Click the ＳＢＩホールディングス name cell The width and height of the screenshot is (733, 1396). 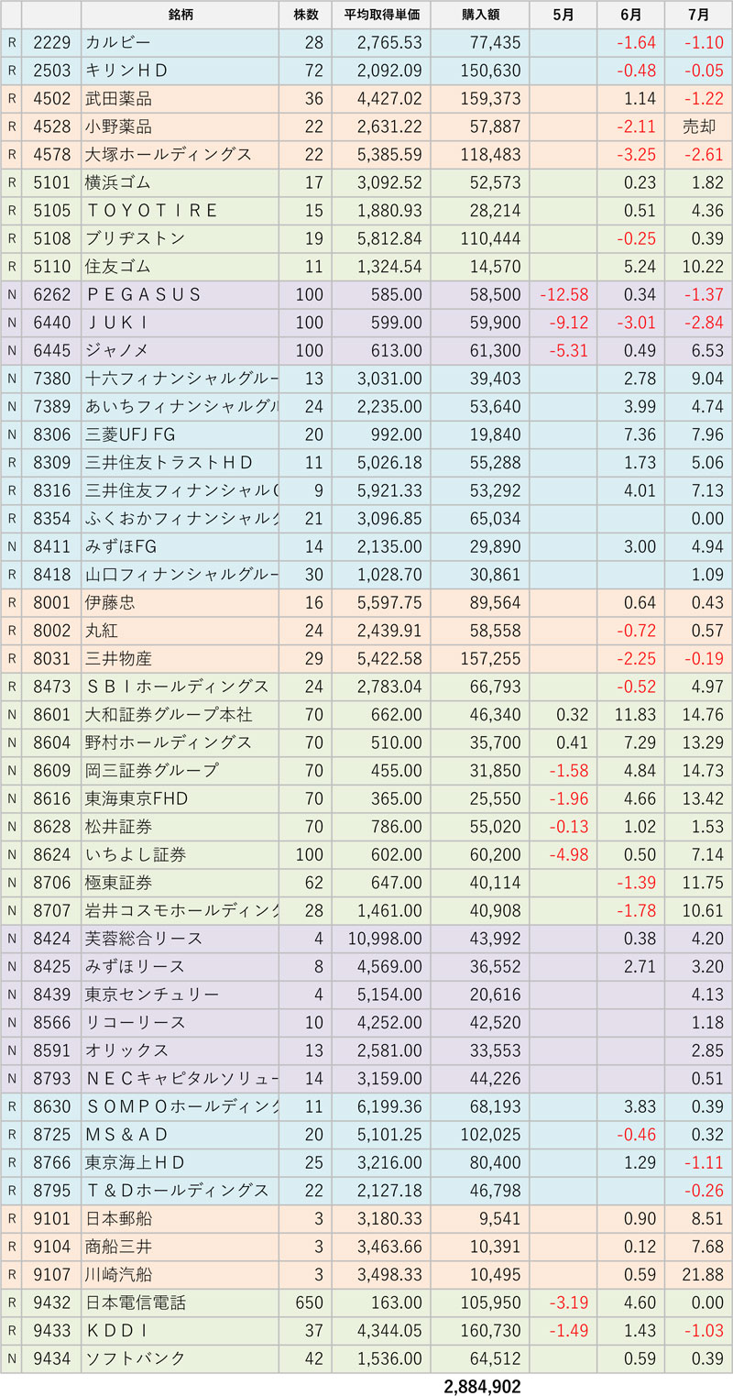point(180,687)
